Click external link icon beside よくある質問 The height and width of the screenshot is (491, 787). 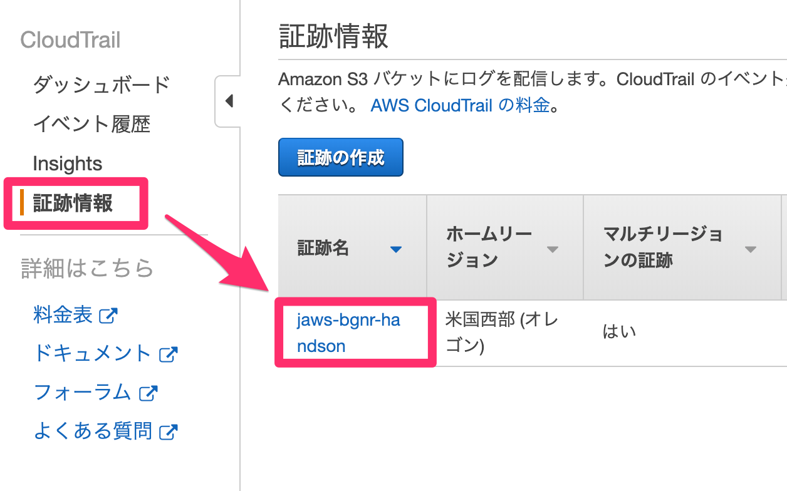click(x=169, y=432)
